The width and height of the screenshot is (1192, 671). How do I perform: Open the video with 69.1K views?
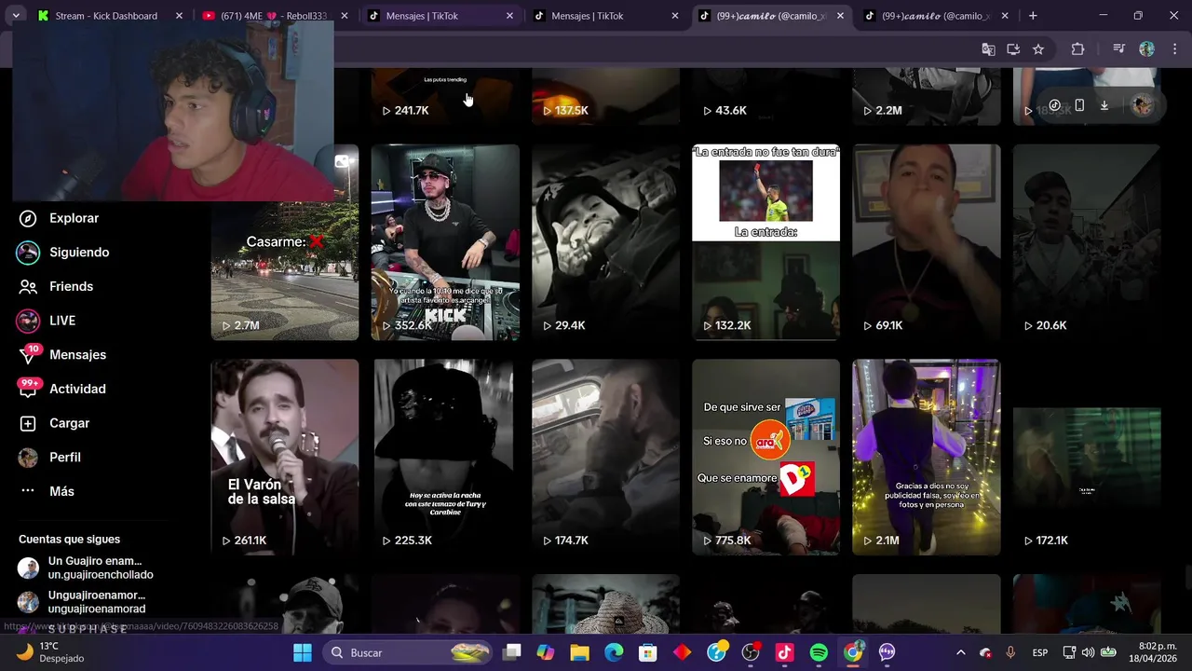pos(927,242)
